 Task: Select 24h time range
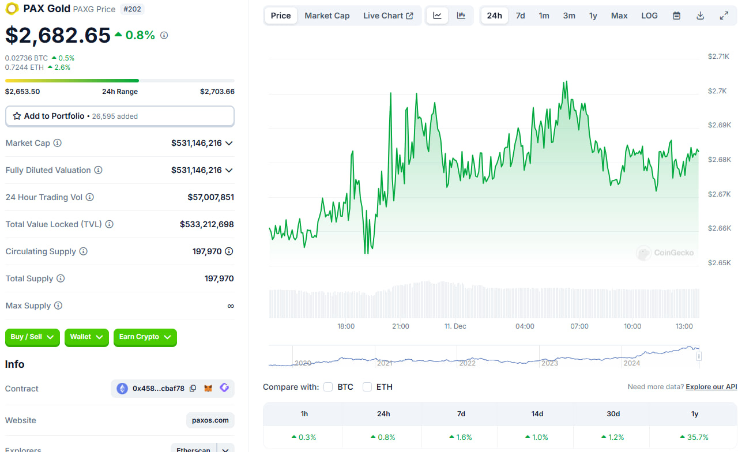[494, 16]
